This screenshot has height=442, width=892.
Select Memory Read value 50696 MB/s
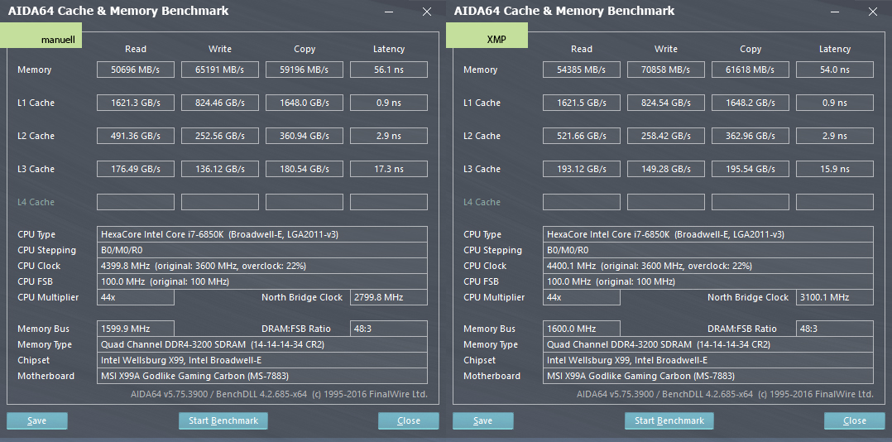click(x=136, y=70)
